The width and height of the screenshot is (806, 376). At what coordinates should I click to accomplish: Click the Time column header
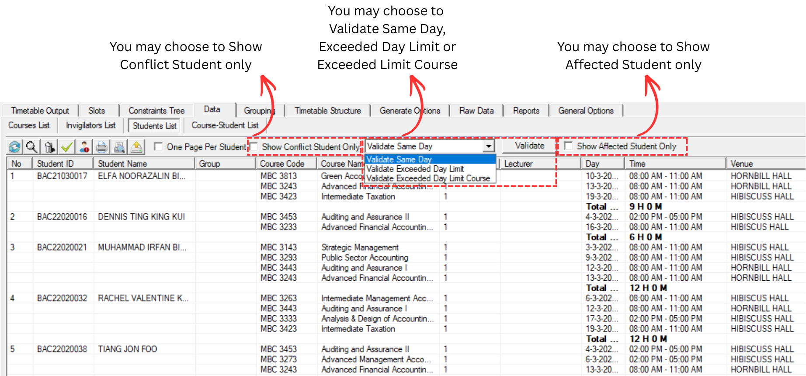point(675,164)
